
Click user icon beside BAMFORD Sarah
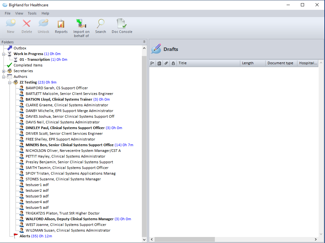point(22,88)
